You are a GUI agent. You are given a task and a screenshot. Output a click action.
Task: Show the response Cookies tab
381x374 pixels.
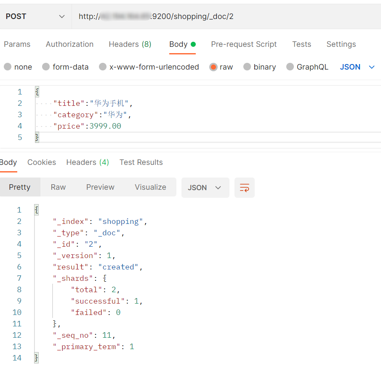tap(42, 162)
